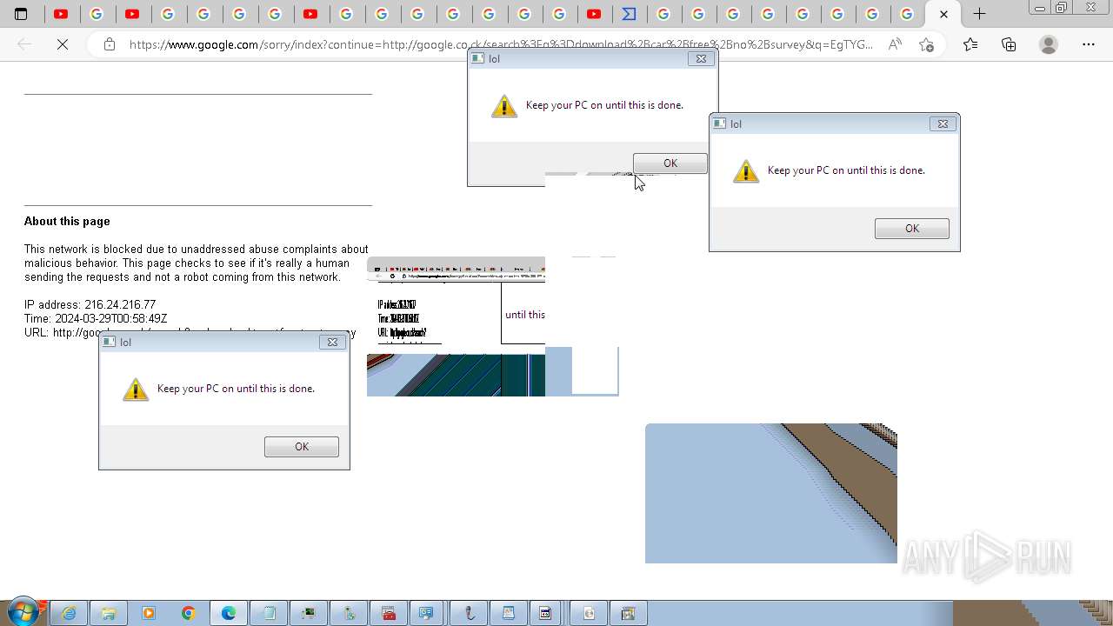Open the red toolbox taskbar icon
The height and width of the screenshot is (626, 1113).
click(389, 613)
